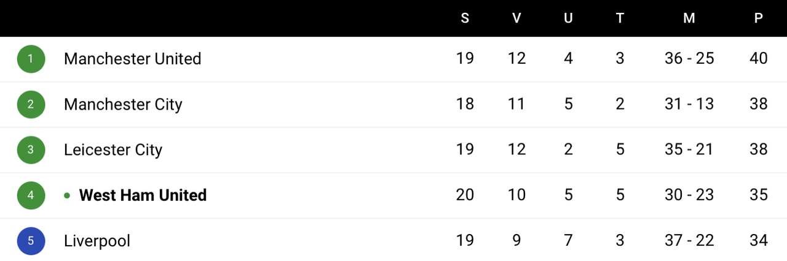Click Liverpool's 37 - 22 goal record
Viewport: 787px width, 261px height.
coord(689,240)
